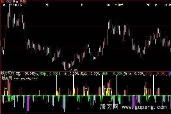The width and height of the screenshot is (171, 114).
Task: Select the yellow 登高: 0.000 indicator label
Action: point(90,73)
